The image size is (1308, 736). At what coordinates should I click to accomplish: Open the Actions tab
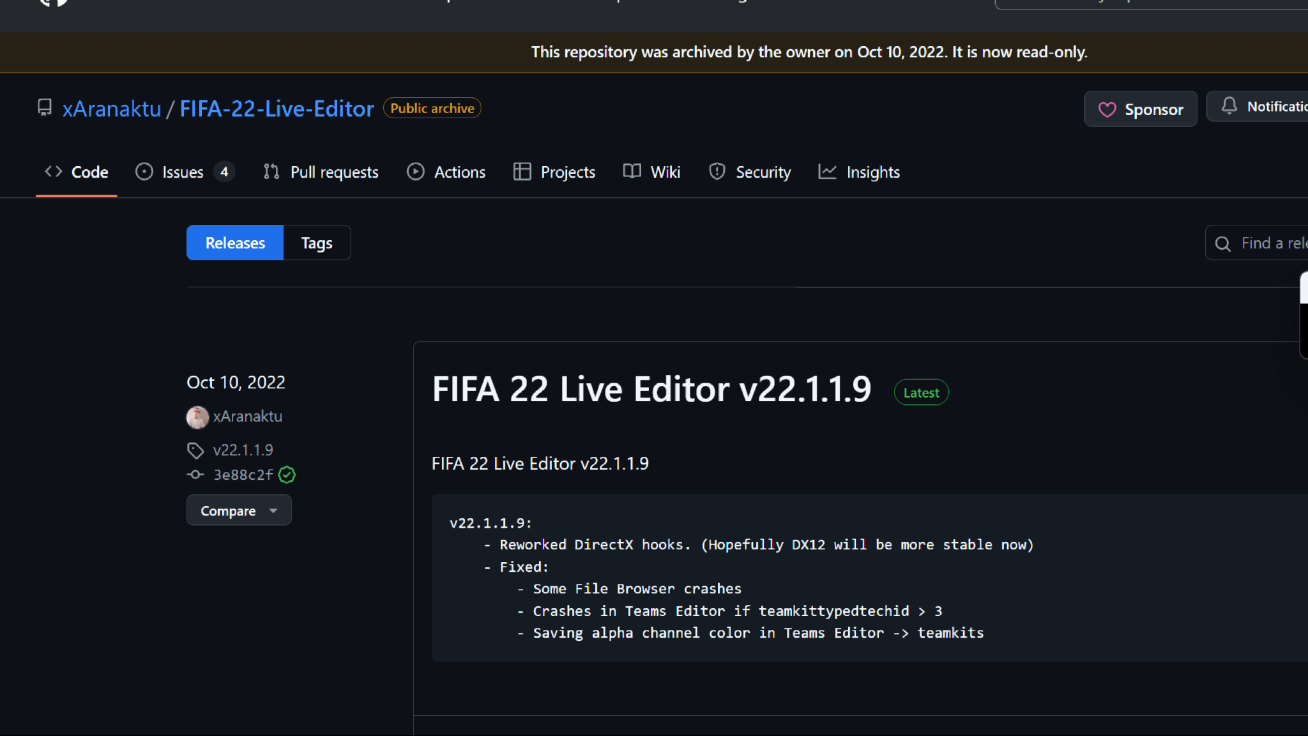pyautogui.click(x=446, y=172)
